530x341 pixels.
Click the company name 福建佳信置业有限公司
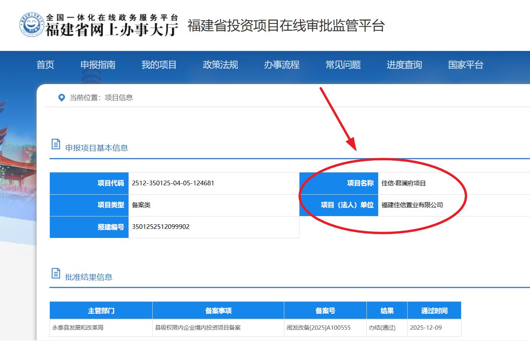[x=412, y=205]
